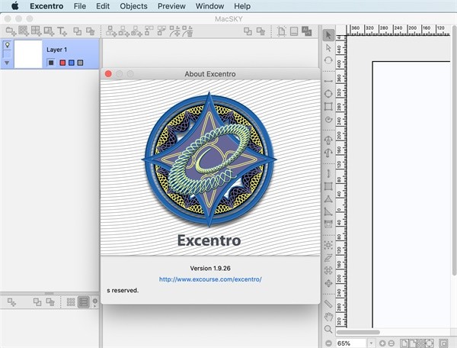
Task: Click the gear settings icon in bottom panel
Action: 95,301
